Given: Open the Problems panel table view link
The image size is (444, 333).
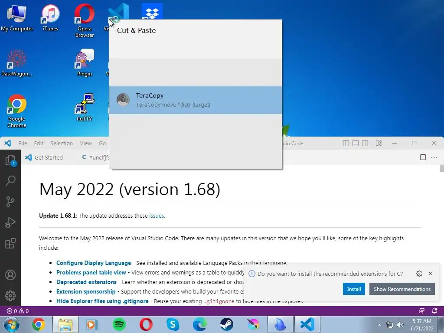Looking at the screenshot, I should point(91,272).
